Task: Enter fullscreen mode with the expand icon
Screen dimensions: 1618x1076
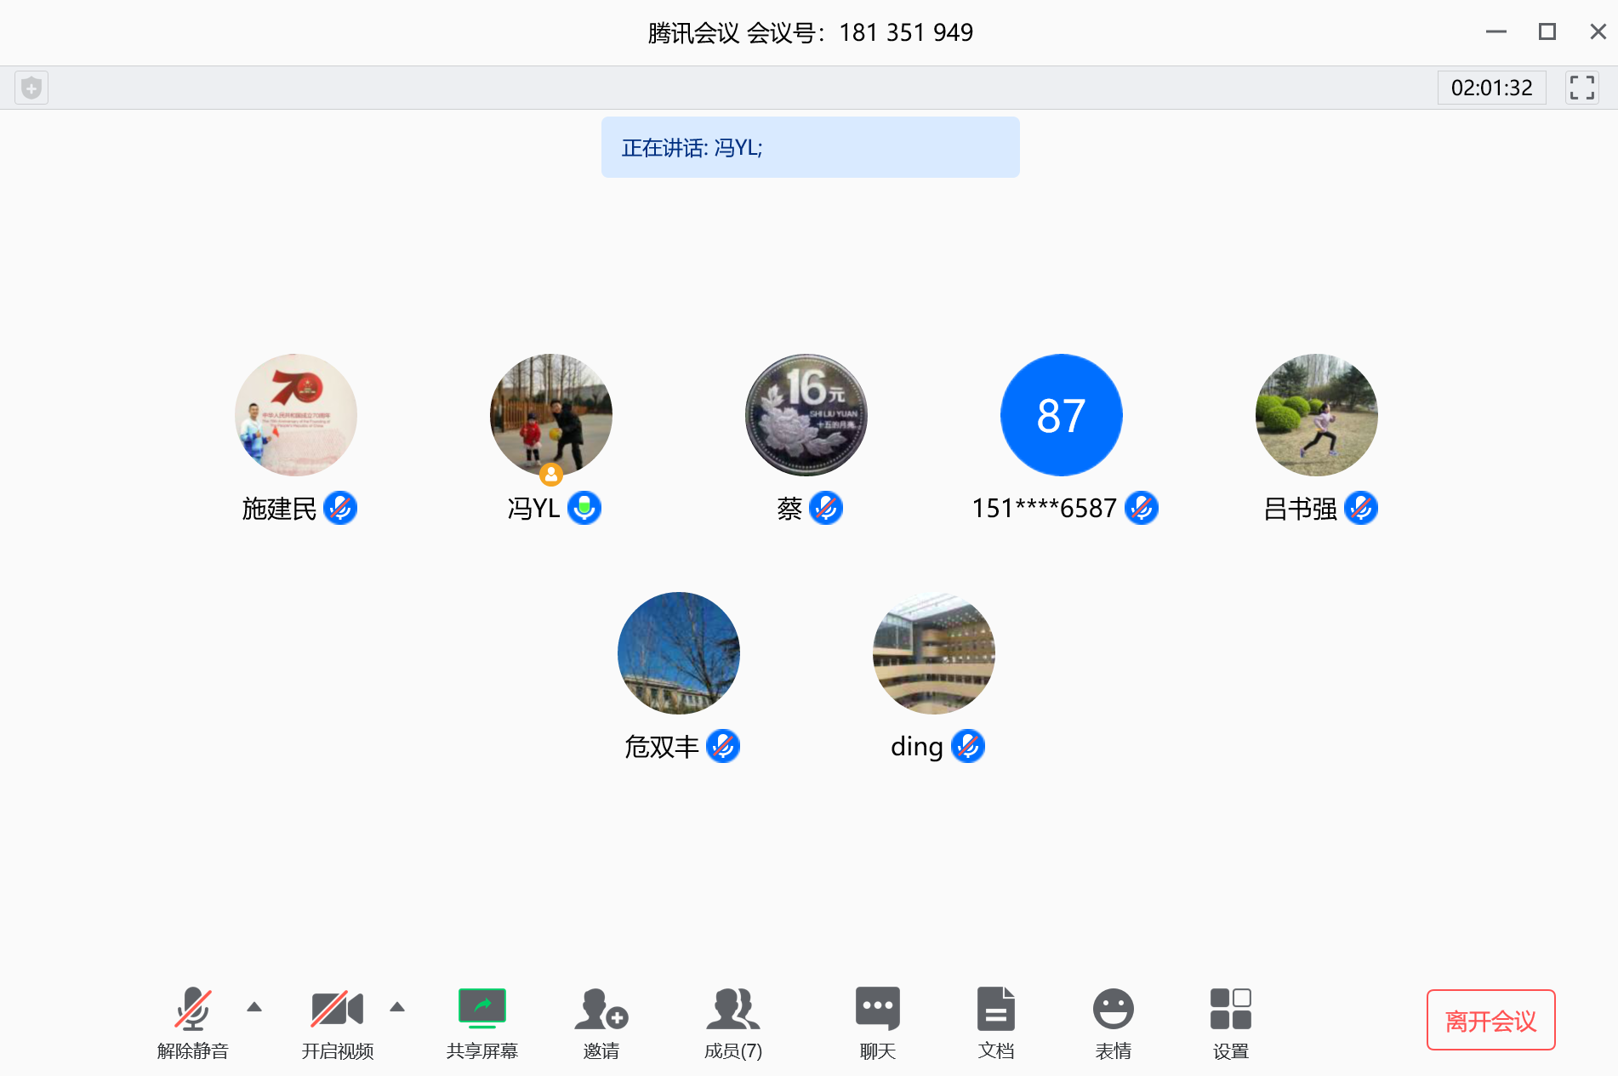Action: coord(1581,88)
